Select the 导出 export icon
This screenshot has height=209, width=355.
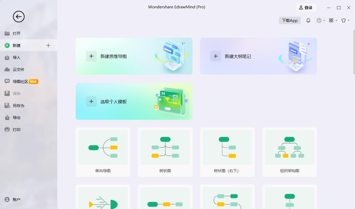pos(7,117)
